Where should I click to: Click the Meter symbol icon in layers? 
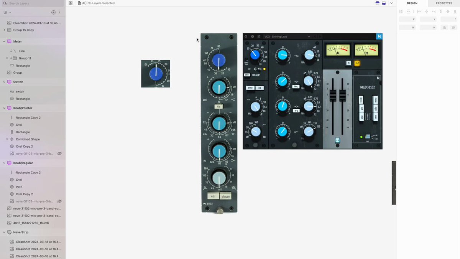9,41
